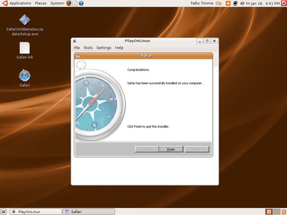Click the Finish button in Safari installer

(171, 149)
